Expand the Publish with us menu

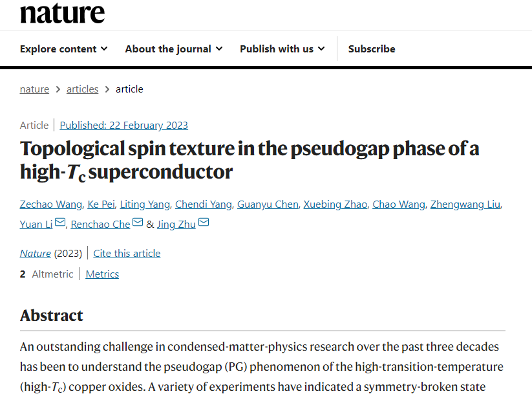click(x=282, y=49)
